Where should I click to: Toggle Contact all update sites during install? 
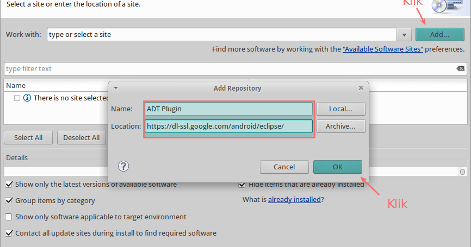point(9,233)
